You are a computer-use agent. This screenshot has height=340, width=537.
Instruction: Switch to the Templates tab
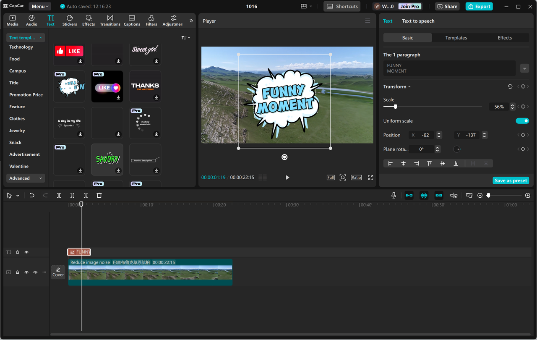tap(456, 37)
